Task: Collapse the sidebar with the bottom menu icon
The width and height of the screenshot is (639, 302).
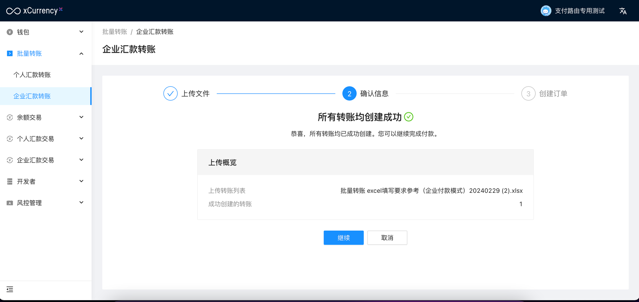Action: point(10,289)
